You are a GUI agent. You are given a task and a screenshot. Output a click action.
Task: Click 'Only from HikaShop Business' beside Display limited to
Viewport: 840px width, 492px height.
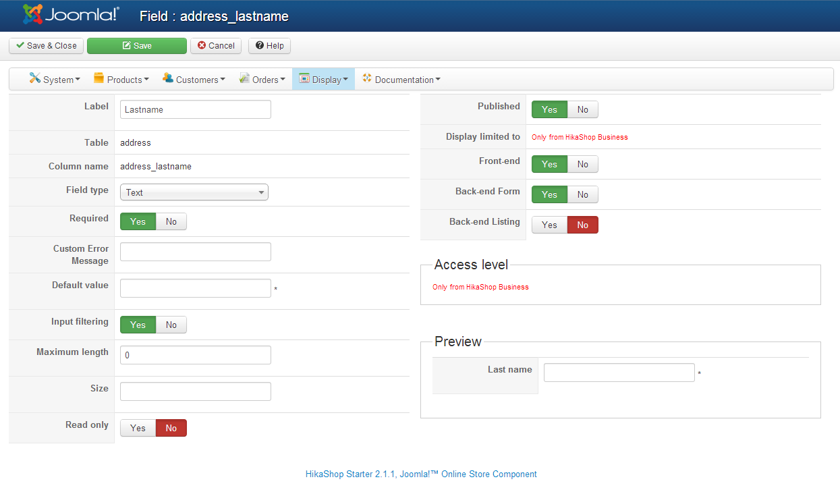[580, 137]
